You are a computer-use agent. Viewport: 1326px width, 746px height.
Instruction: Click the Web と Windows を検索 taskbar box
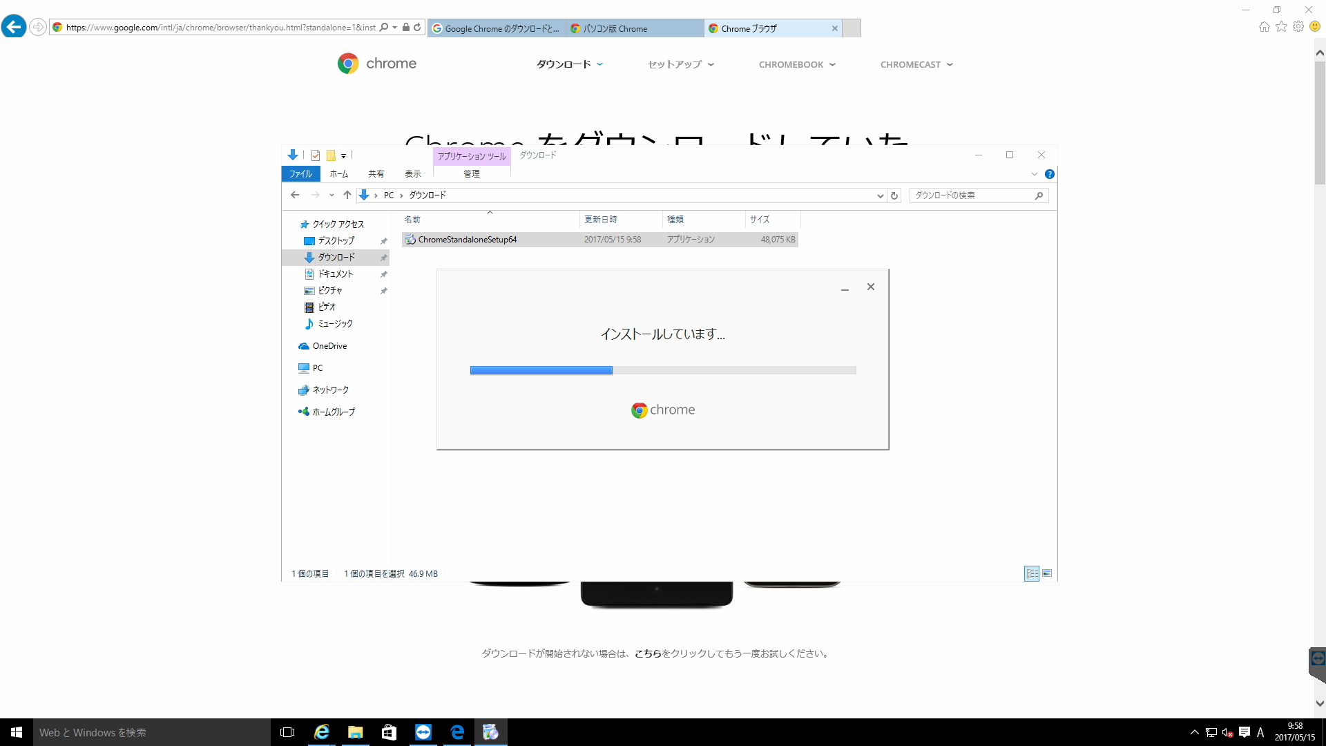(x=152, y=732)
